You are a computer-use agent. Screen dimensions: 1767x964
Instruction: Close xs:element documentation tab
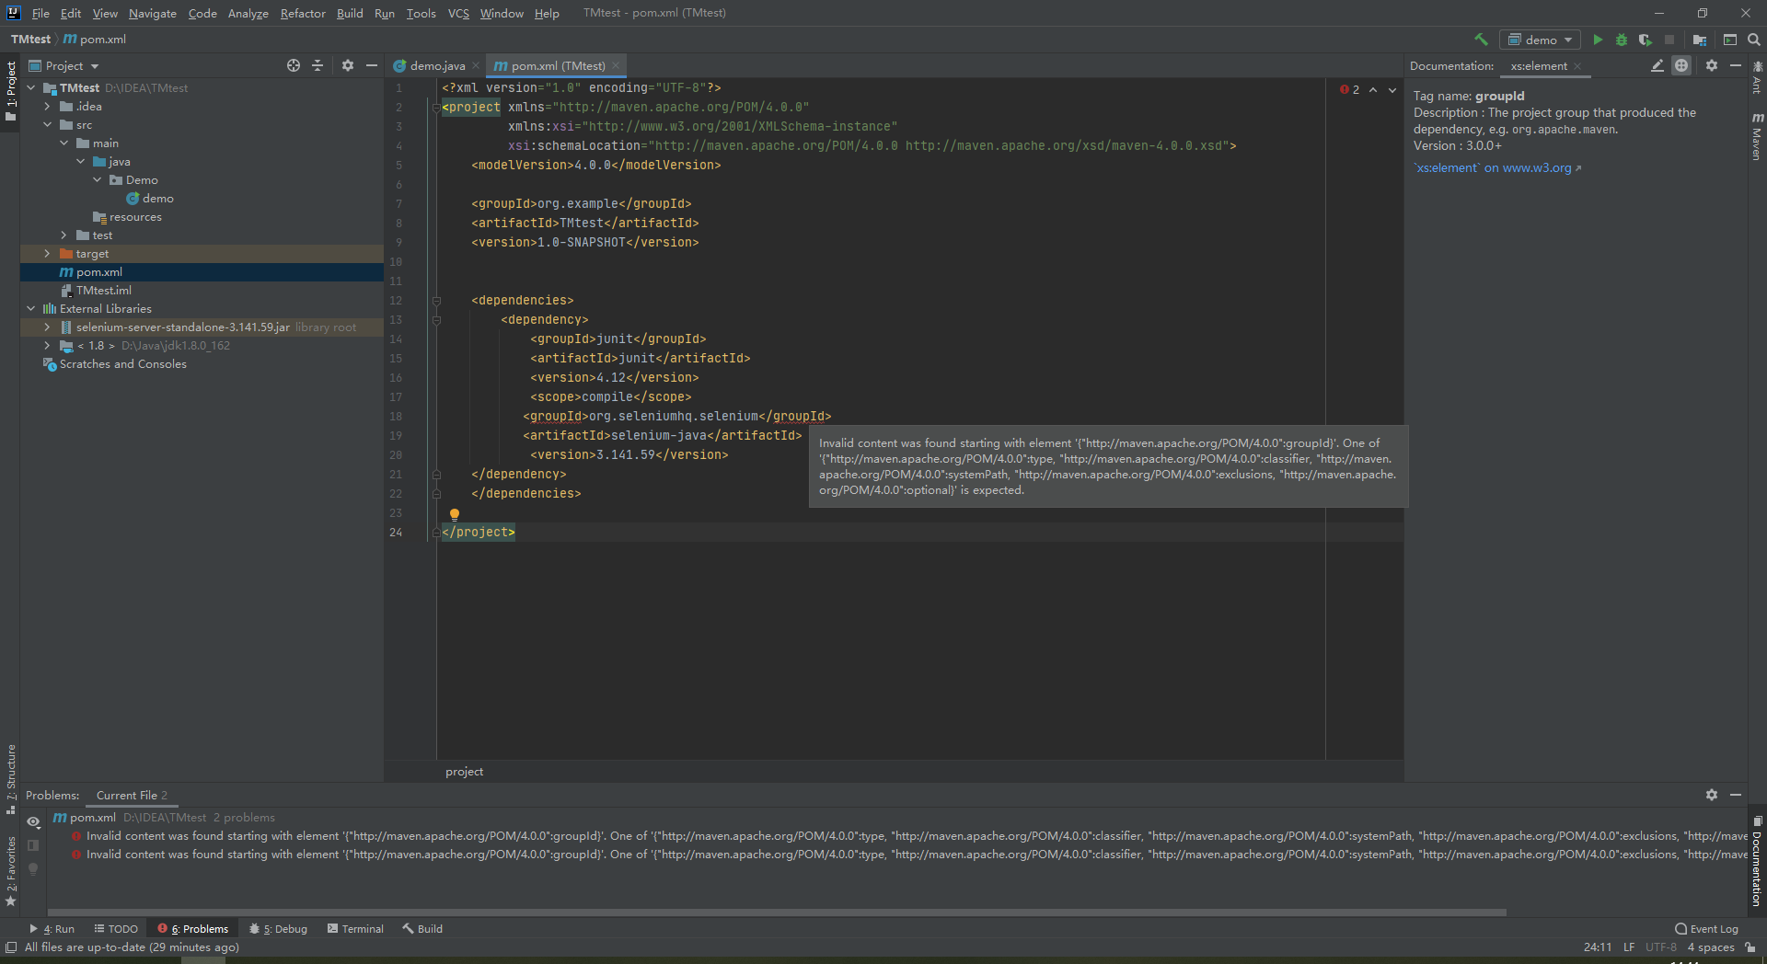point(1577,65)
